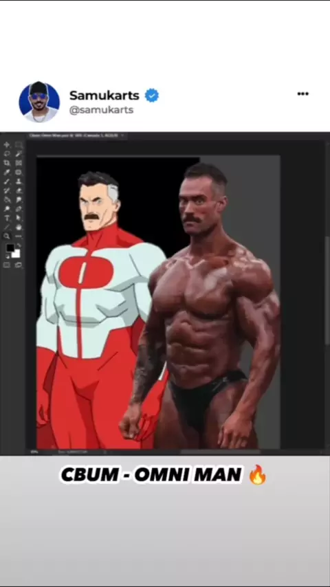Select the Path Selection tool
Viewport: 330px width, 587px height.
19,218
